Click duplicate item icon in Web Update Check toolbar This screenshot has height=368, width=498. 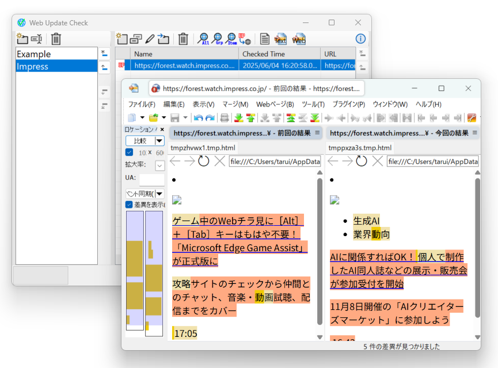pyautogui.click(x=136, y=39)
